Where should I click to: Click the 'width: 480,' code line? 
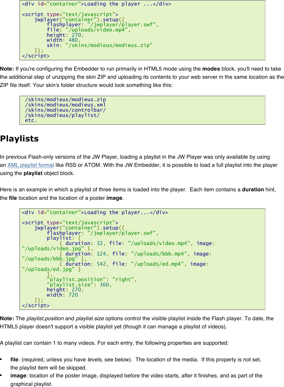(64, 40)
